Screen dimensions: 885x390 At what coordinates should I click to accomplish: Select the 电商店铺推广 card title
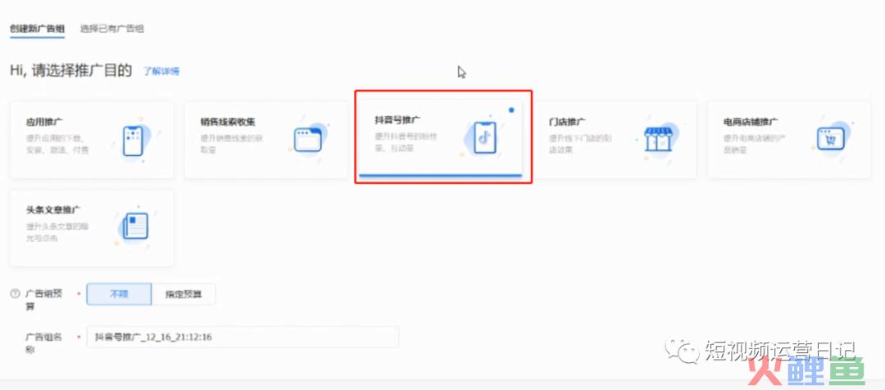(x=751, y=122)
